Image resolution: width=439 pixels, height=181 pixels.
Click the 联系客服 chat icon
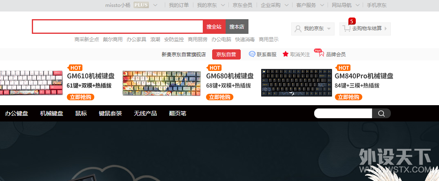click(x=252, y=54)
